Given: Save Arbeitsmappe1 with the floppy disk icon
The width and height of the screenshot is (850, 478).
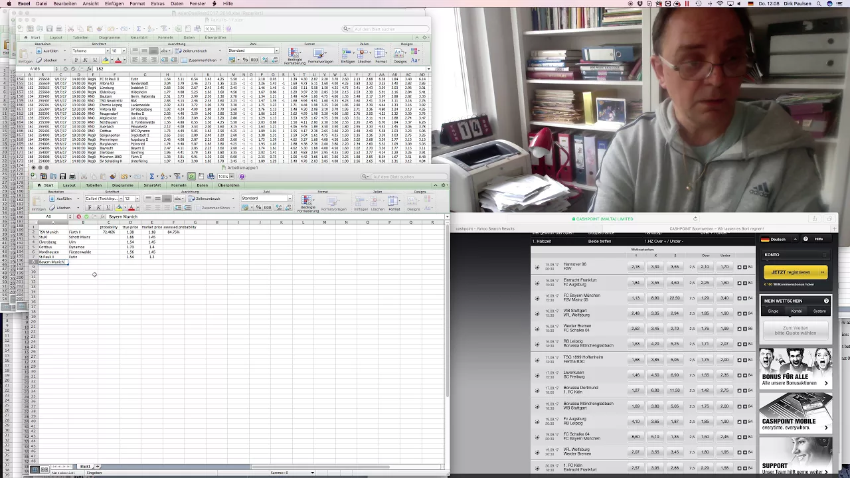Looking at the screenshot, I should (x=62, y=176).
